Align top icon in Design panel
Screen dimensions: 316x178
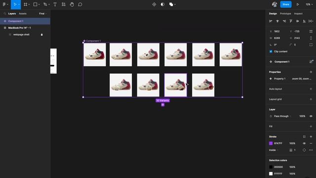coord(291,21)
